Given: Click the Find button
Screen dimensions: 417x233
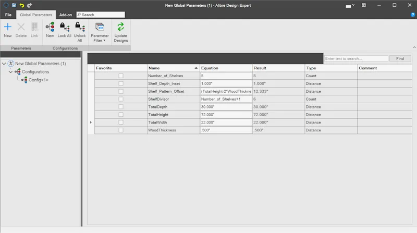Looking at the screenshot, I should (x=400, y=58).
